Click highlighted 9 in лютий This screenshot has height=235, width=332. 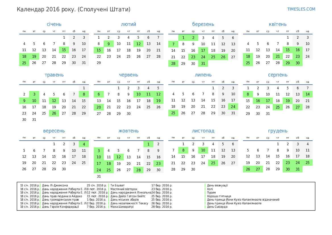pos(109,44)
